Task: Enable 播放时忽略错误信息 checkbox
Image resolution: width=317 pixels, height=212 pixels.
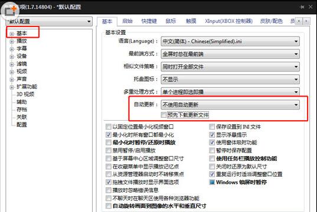Action: click(109, 190)
